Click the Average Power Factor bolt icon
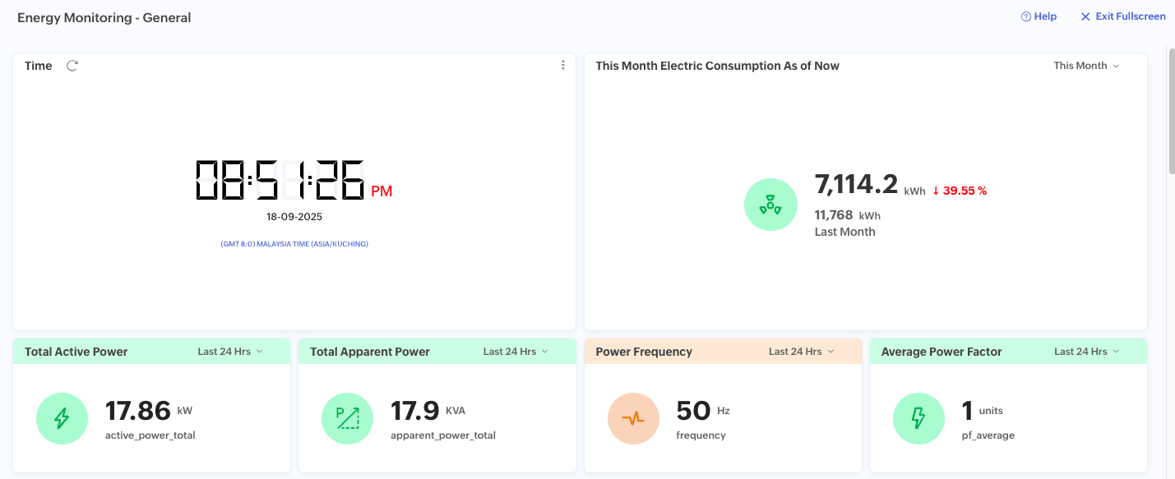 point(918,419)
